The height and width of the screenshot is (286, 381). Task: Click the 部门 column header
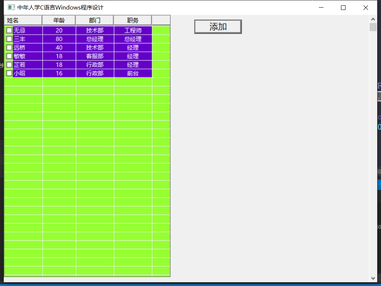coord(95,20)
